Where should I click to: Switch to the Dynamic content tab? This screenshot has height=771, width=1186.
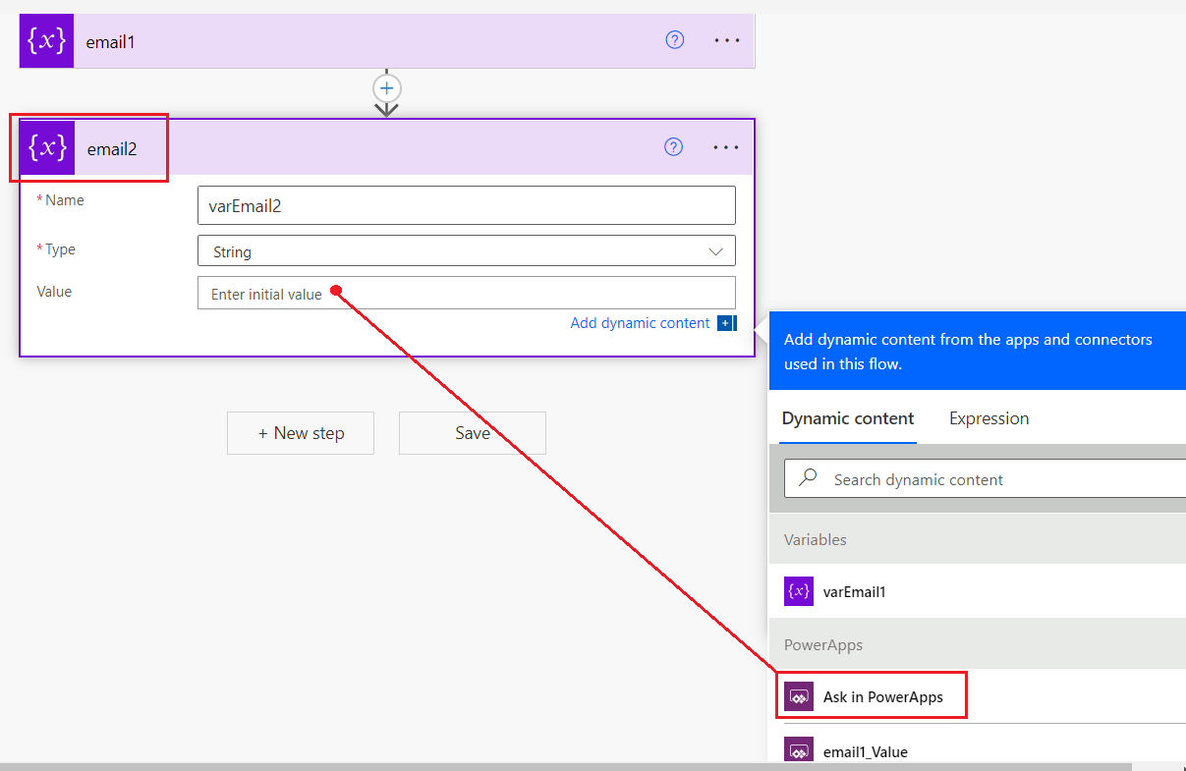(847, 418)
